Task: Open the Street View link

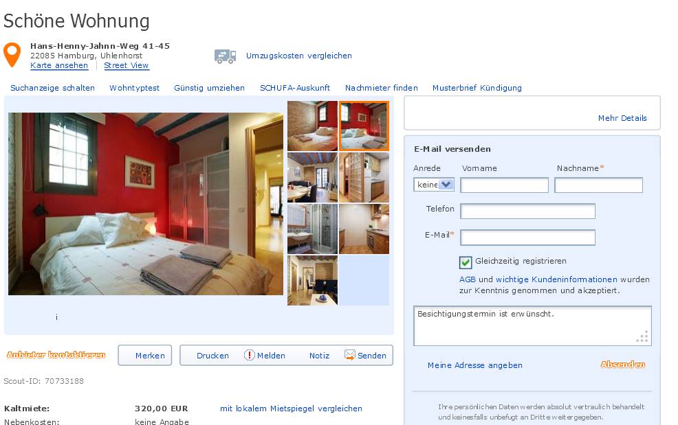Action: point(127,65)
